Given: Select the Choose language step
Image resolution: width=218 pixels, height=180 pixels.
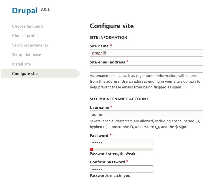Looking at the screenshot, I should pos(28,26).
